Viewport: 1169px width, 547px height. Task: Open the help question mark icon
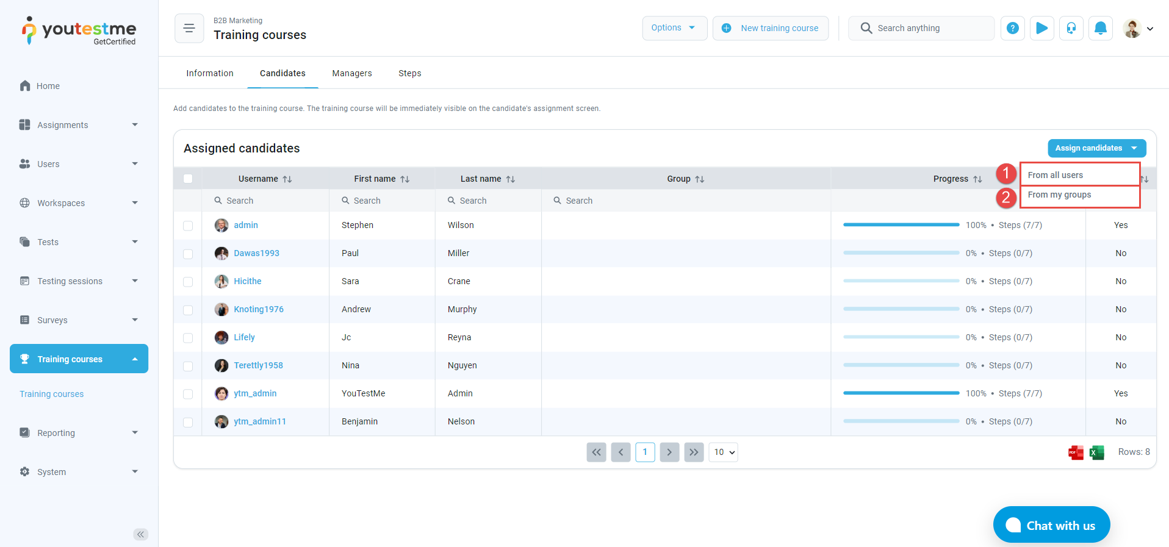tap(1012, 28)
